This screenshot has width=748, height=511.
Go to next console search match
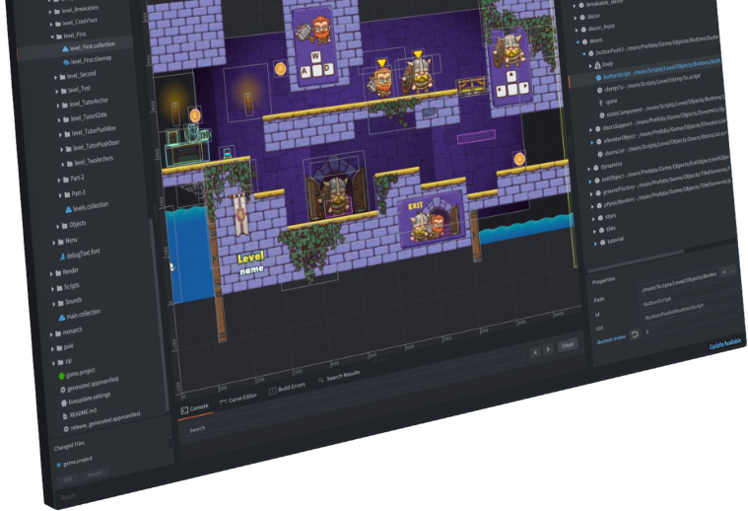[x=548, y=349]
